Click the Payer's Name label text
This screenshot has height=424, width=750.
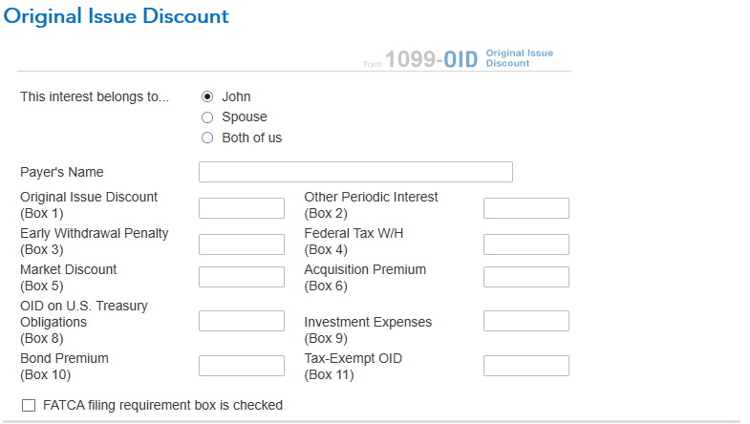pyautogui.click(x=62, y=172)
